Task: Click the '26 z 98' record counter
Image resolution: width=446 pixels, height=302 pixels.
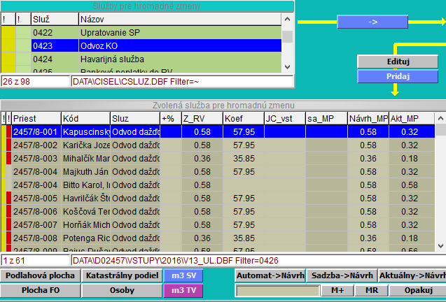Action: point(35,82)
